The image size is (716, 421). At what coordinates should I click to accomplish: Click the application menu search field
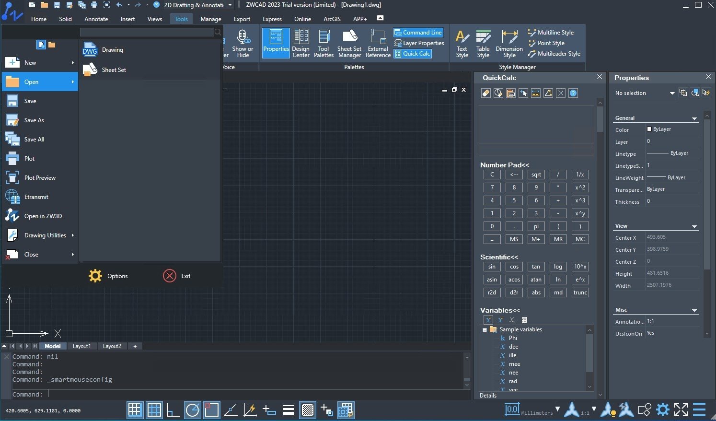click(147, 32)
